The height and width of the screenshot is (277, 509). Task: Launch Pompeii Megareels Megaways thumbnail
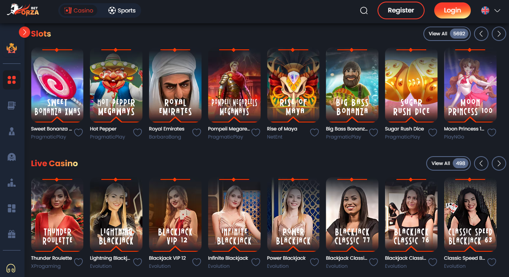(234, 85)
